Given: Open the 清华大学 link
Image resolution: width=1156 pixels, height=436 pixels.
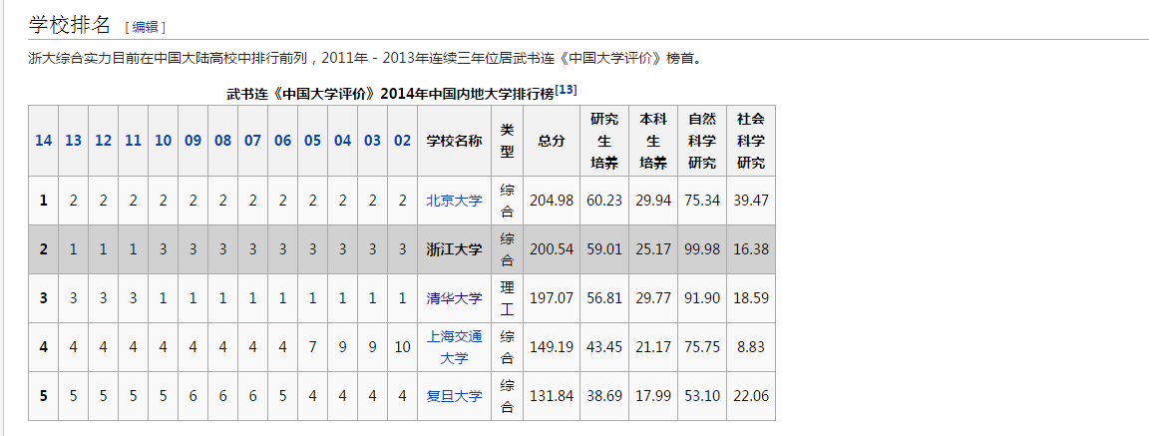Looking at the screenshot, I should pyautogui.click(x=454, y=298).
